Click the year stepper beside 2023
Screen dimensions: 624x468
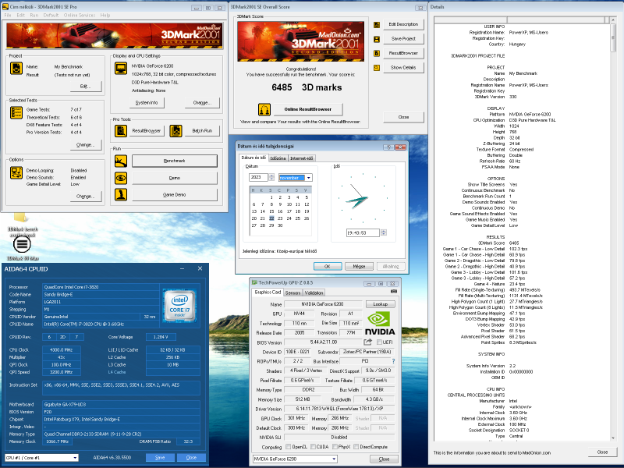point(271,177)
